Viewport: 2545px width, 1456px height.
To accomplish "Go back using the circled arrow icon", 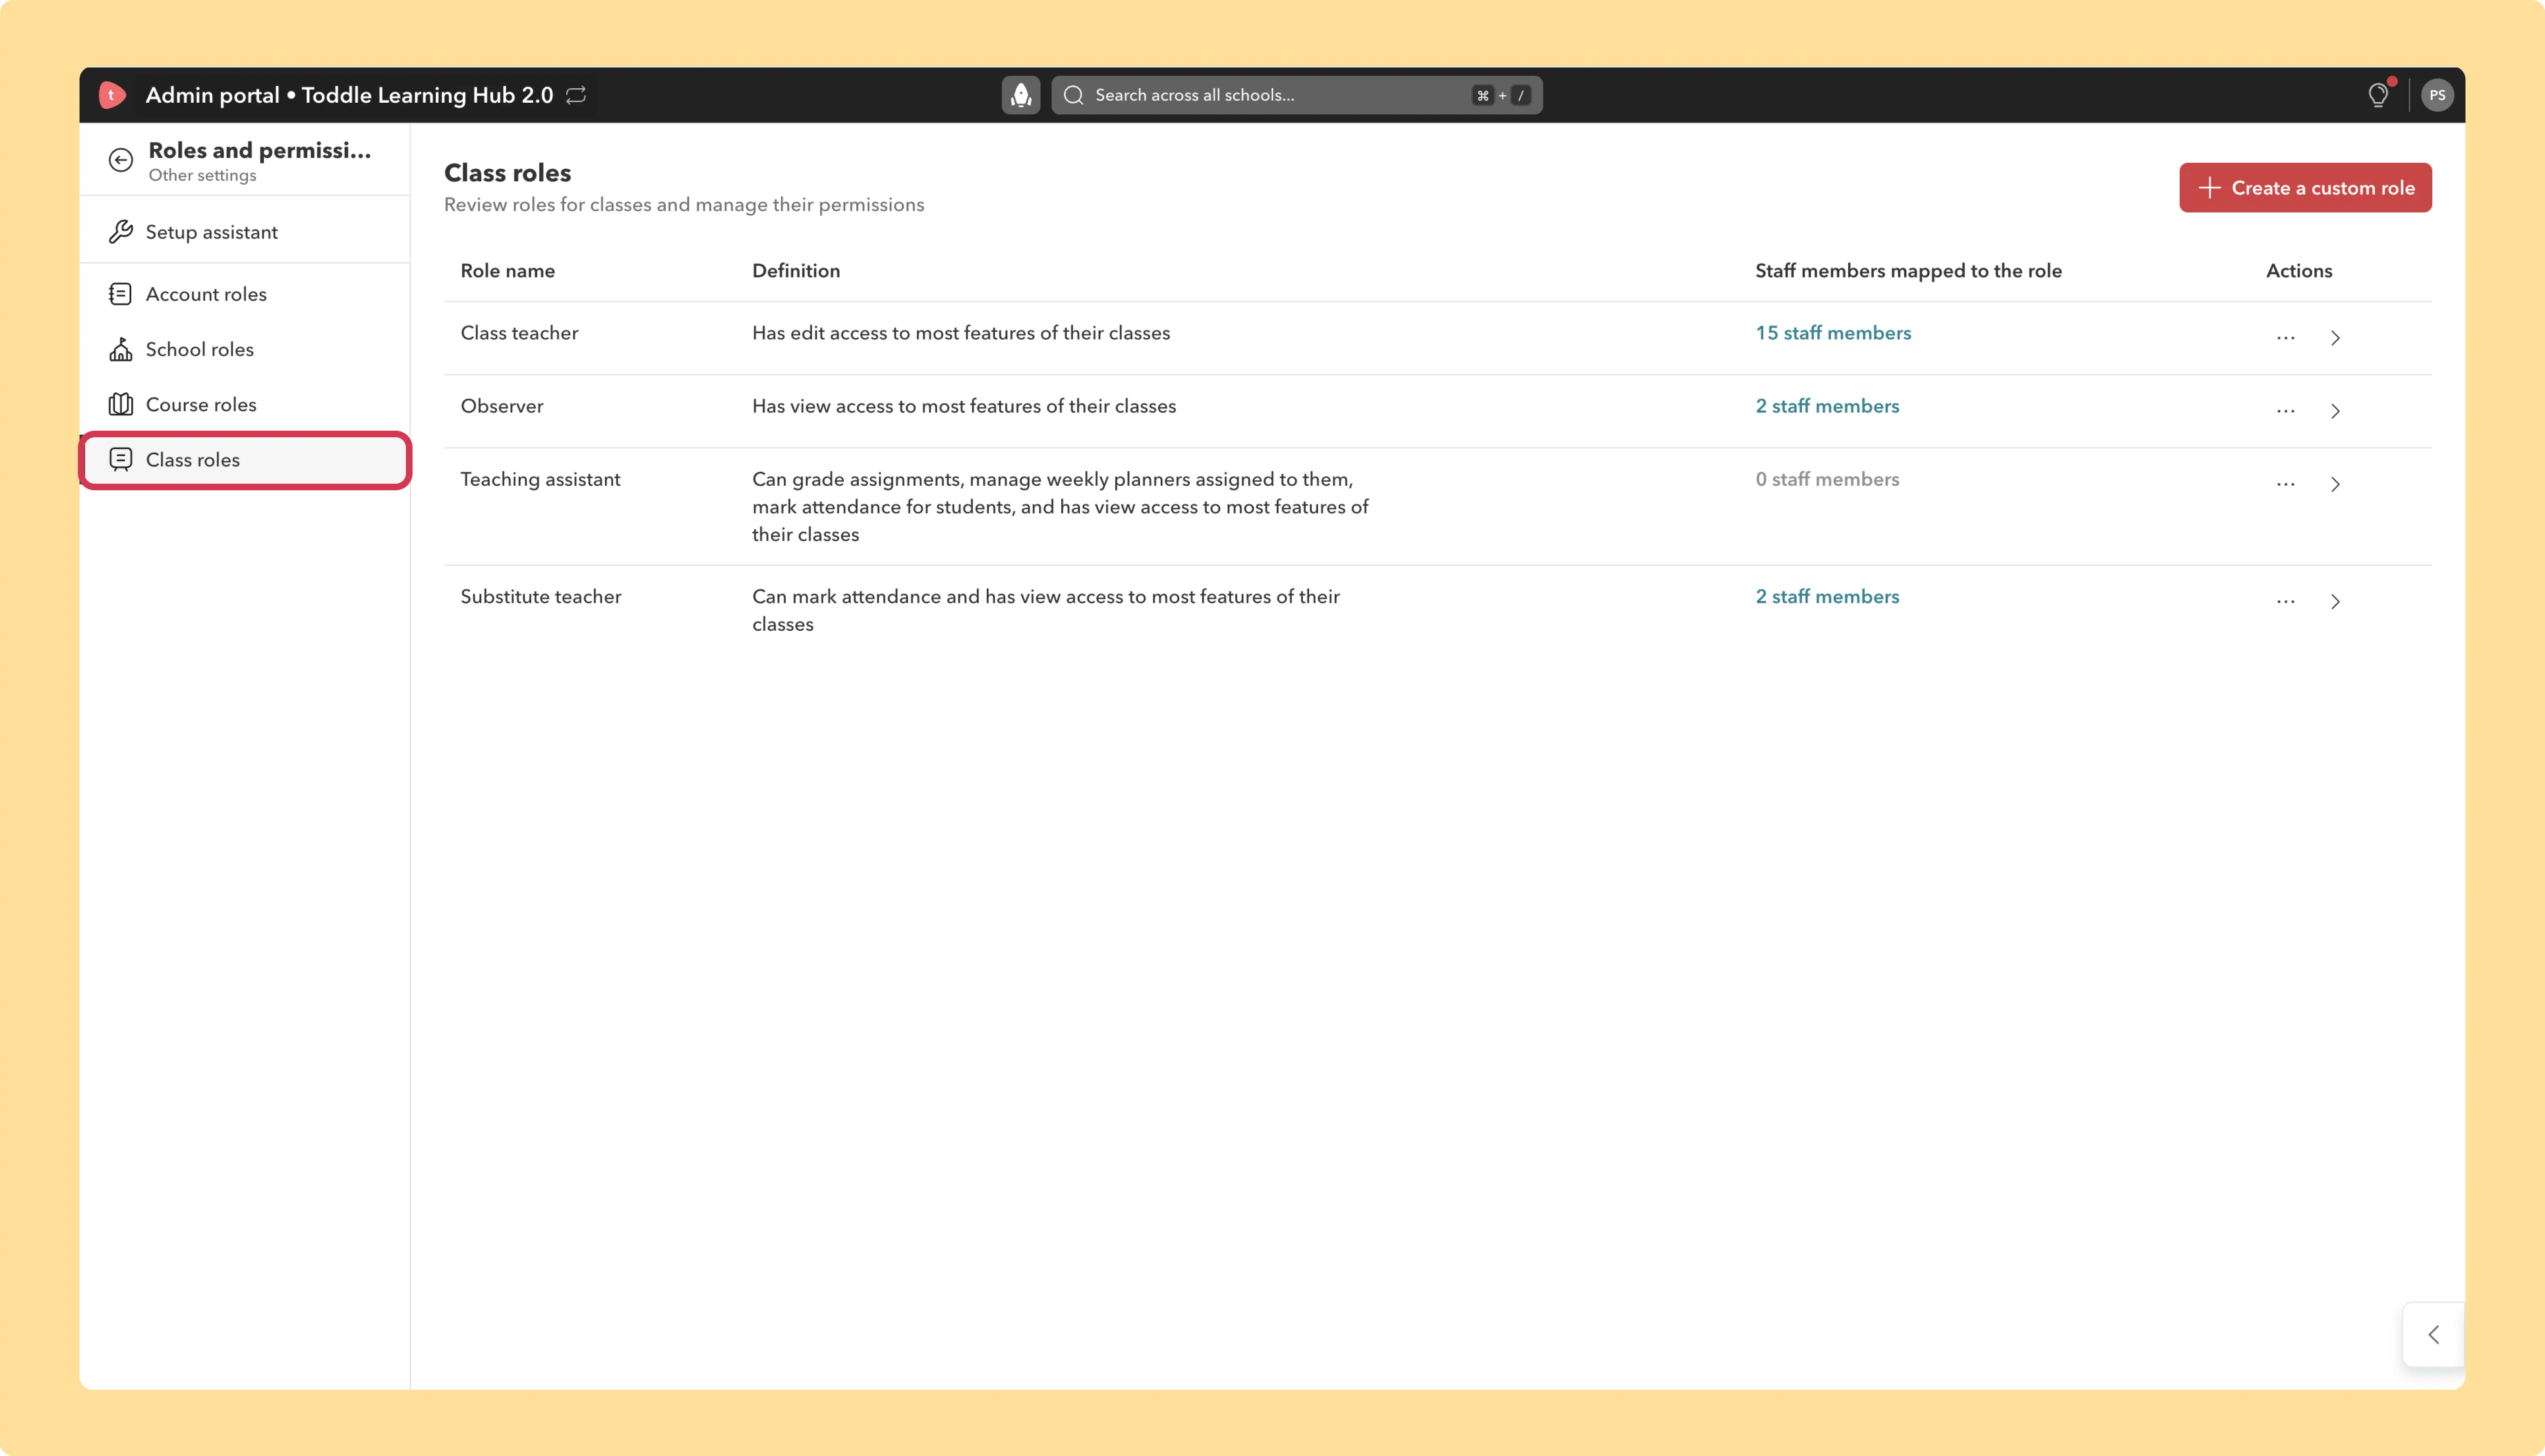I will point(121,160).
